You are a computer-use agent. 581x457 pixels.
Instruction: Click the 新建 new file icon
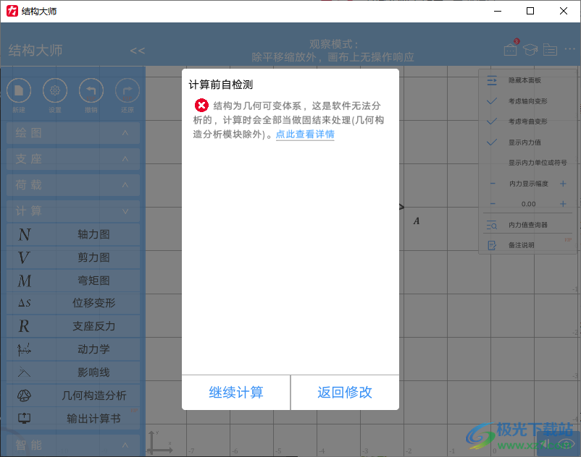click(19, 90)
